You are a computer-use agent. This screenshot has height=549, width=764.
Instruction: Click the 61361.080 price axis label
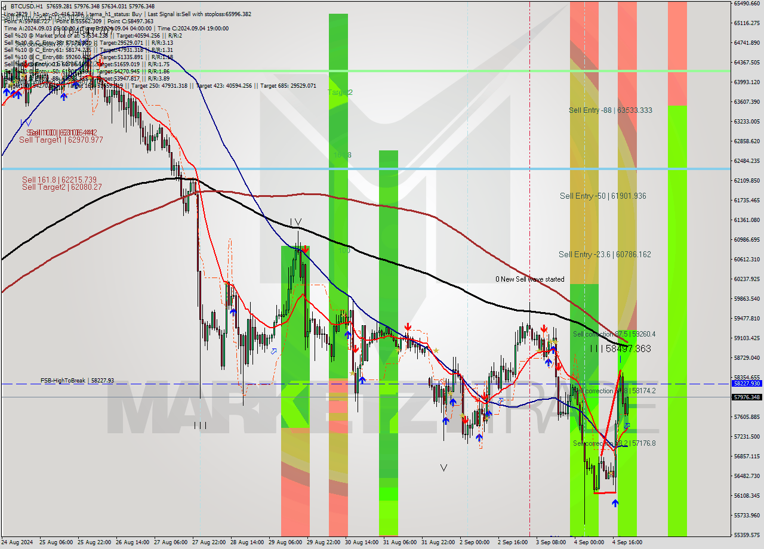point(747,220)
